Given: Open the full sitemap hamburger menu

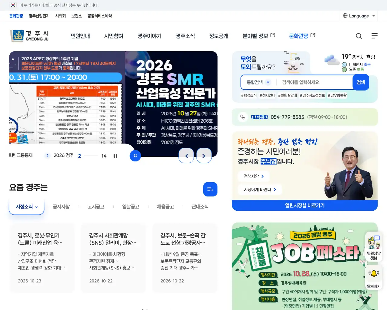Looking at the screenshot, I should (x=374, y=36).
